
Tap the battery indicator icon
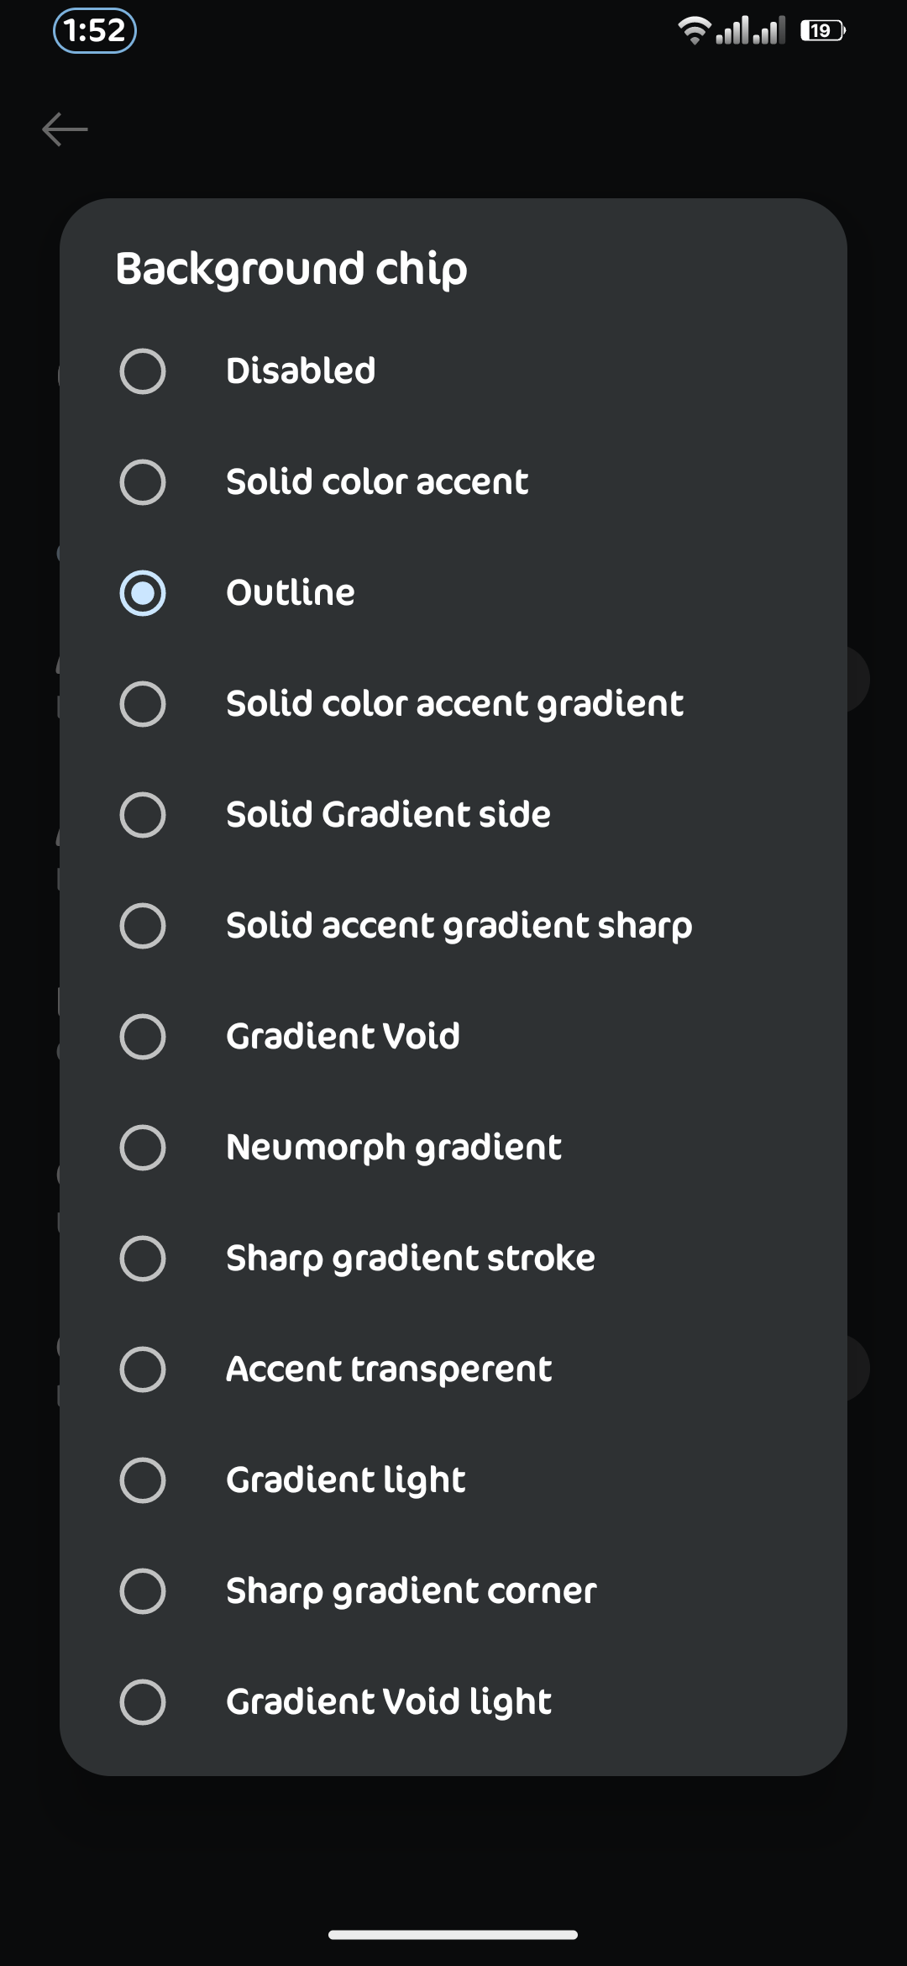[x=822, y=30]
